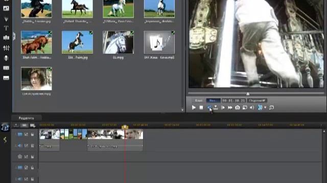Toggle enable checkbox on second audio track
Screen dimensions: 327x183
(26, 179)
